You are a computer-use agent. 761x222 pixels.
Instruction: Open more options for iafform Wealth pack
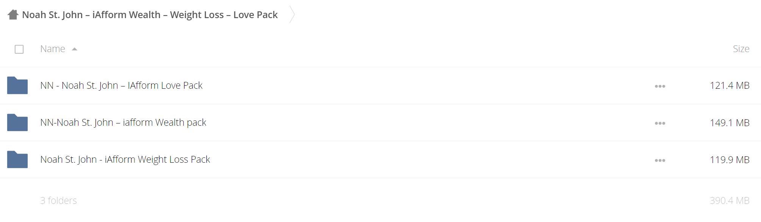pyautogui.click(x=660, y=123)
